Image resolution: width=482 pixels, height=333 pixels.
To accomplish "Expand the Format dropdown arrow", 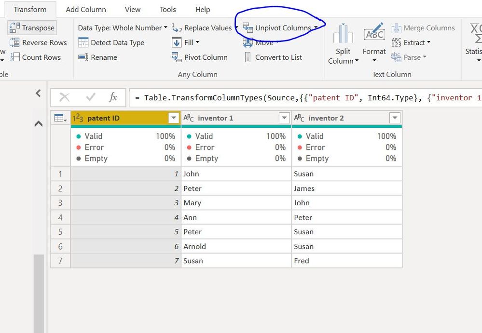I will (374, 60).
